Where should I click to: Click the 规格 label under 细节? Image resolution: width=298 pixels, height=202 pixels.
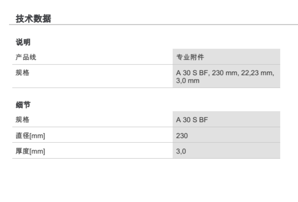pyautogui.click(x=22, y=120)
